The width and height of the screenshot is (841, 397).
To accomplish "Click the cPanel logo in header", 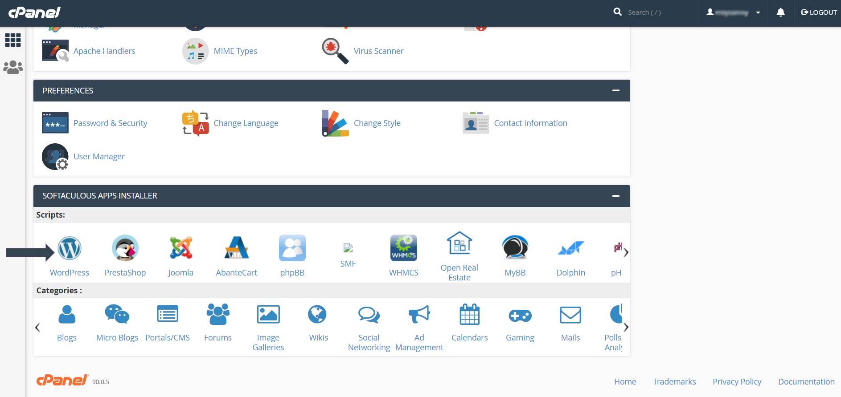I will 34,12.
